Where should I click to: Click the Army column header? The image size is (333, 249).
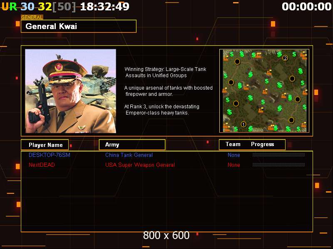point(132,145)
